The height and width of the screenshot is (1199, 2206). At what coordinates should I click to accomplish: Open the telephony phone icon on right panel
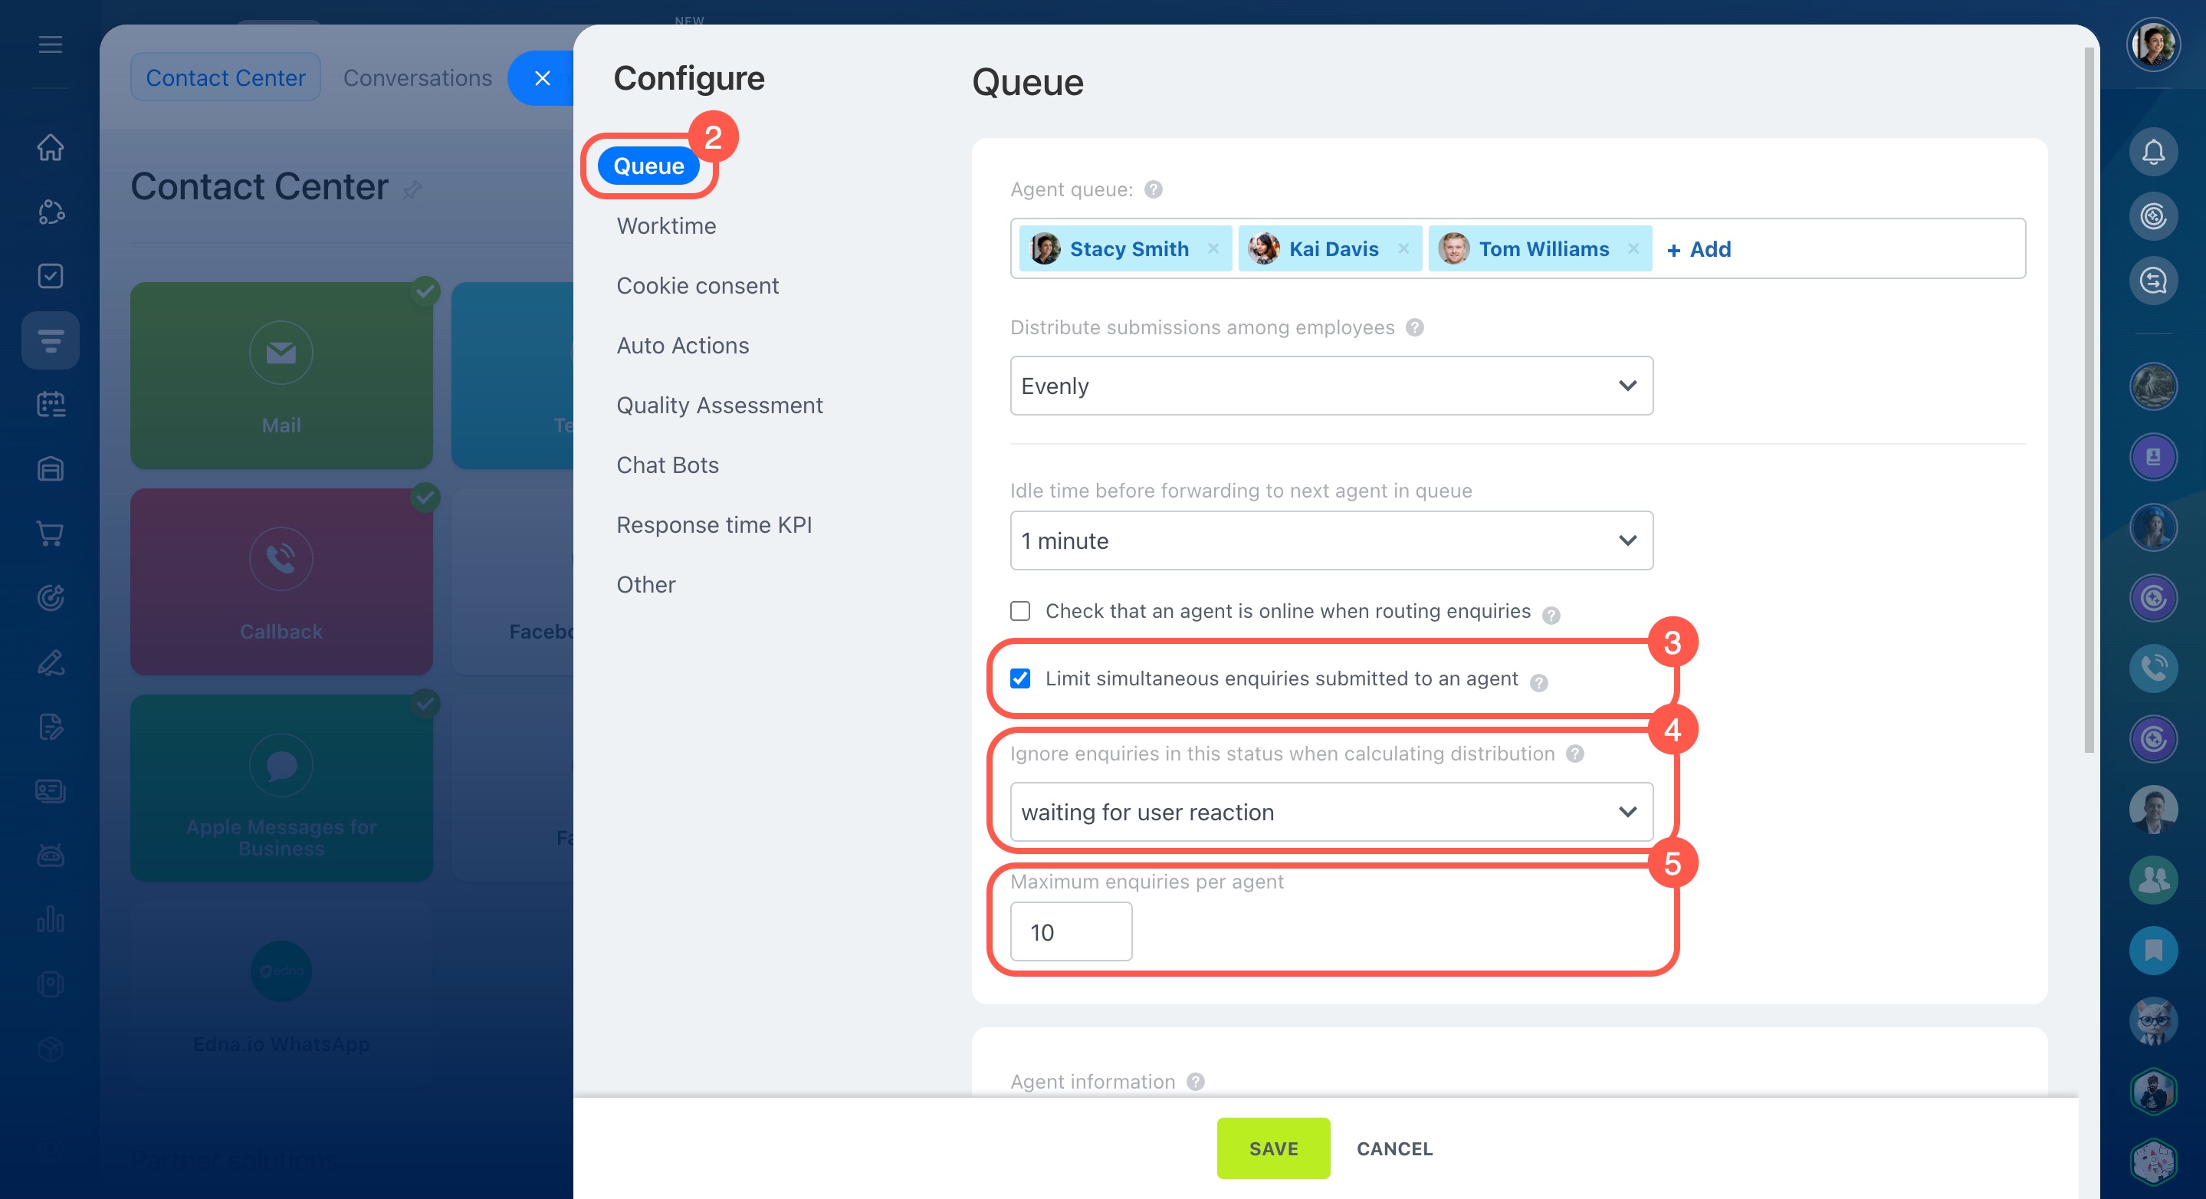click(2153, 668)
